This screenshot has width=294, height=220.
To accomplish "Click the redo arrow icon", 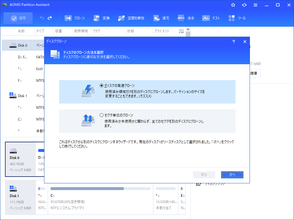I will [x=50, y=18].
